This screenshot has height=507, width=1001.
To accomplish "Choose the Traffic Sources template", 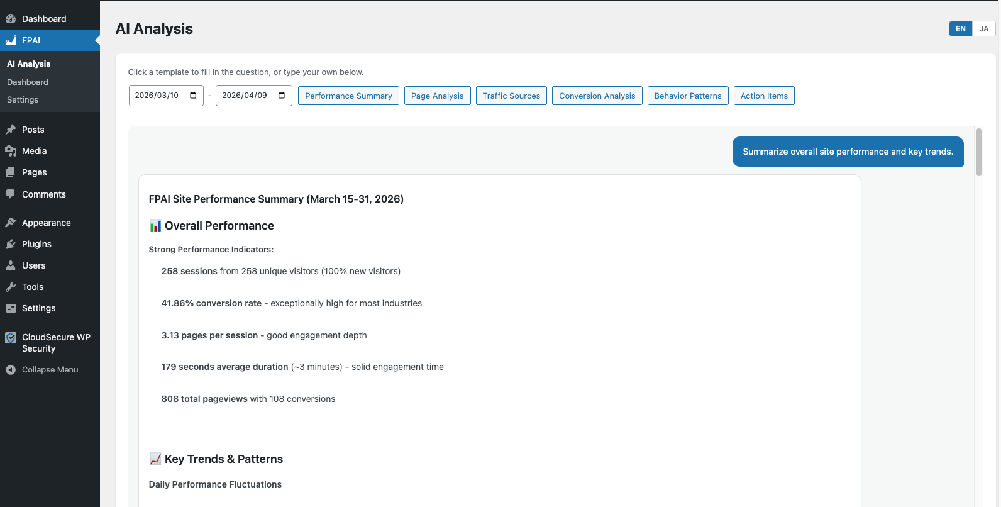I will coord(511,96).
